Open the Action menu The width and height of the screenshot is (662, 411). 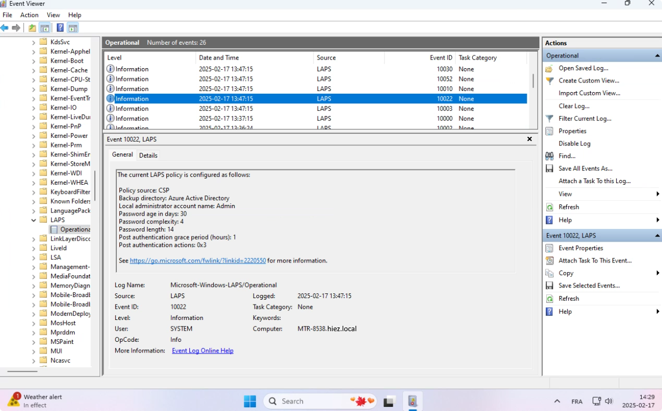coord(29,15)
